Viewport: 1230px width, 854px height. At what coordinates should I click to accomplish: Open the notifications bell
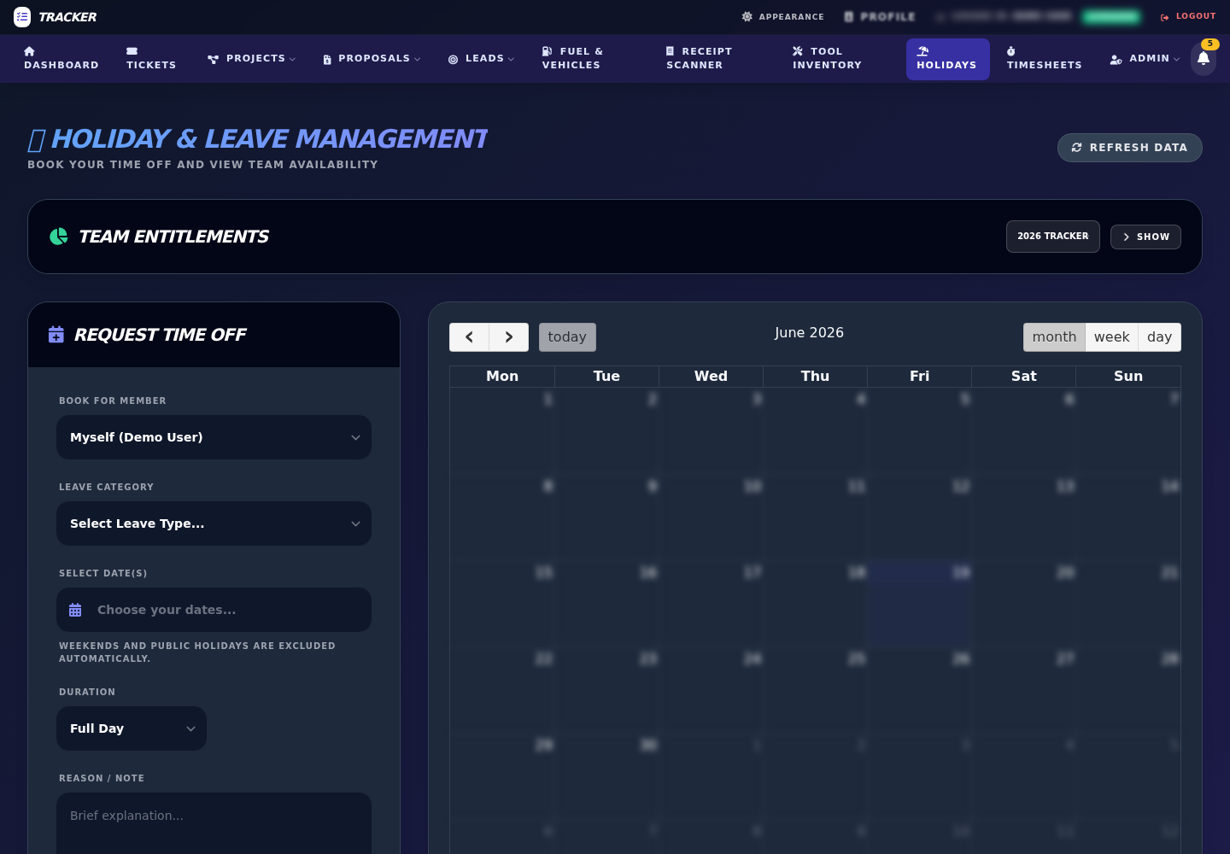1204,59
